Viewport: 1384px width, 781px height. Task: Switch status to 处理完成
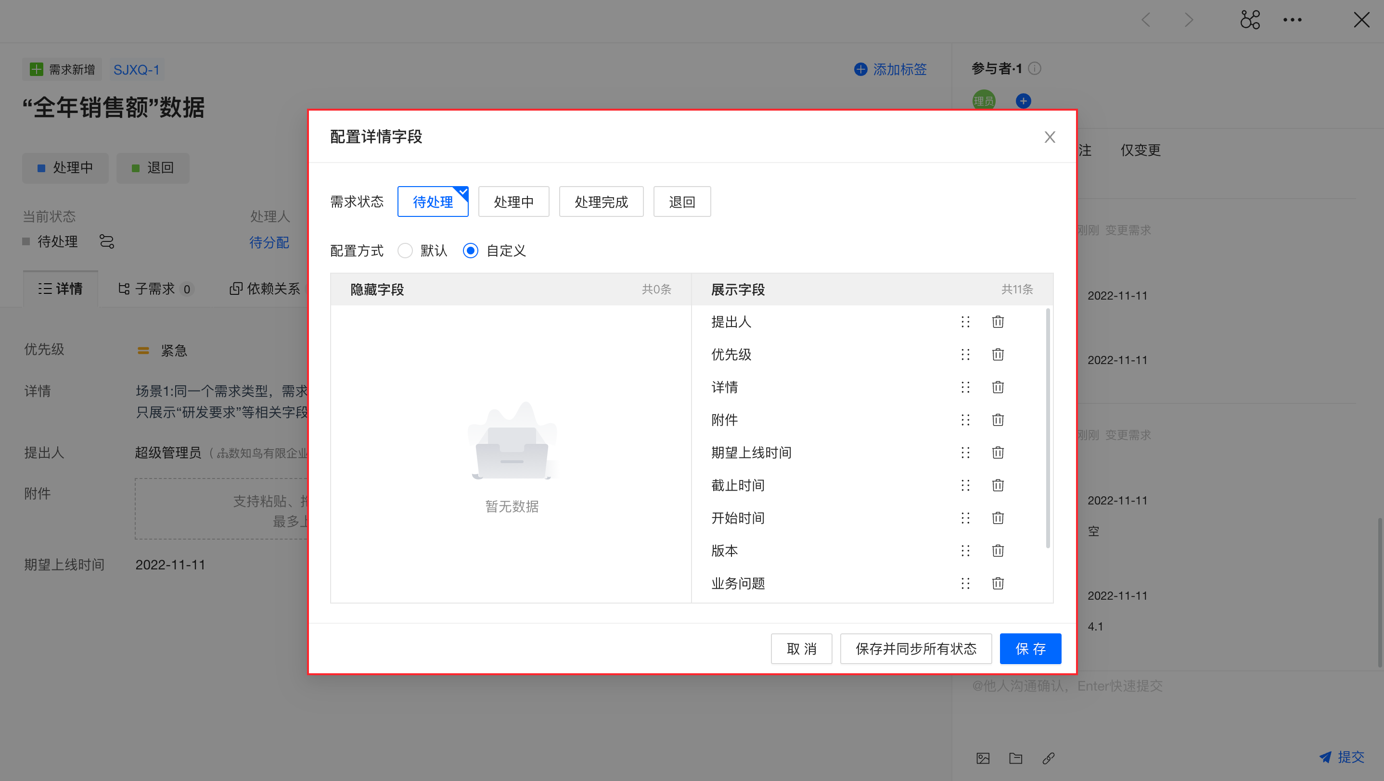(601, 202)
